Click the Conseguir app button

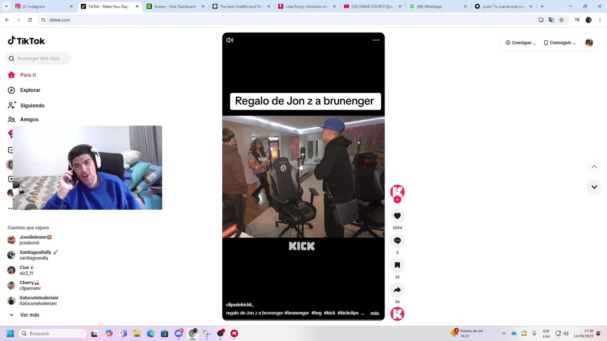(x=560, y=43)
